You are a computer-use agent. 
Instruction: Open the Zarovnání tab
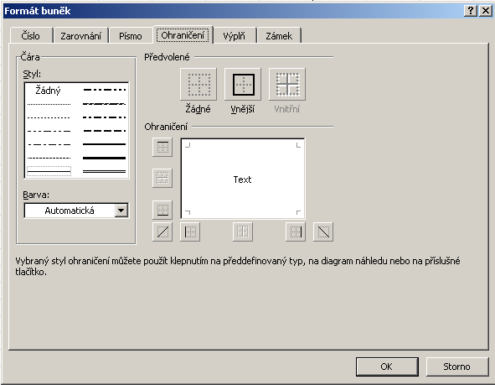point(80,36)
